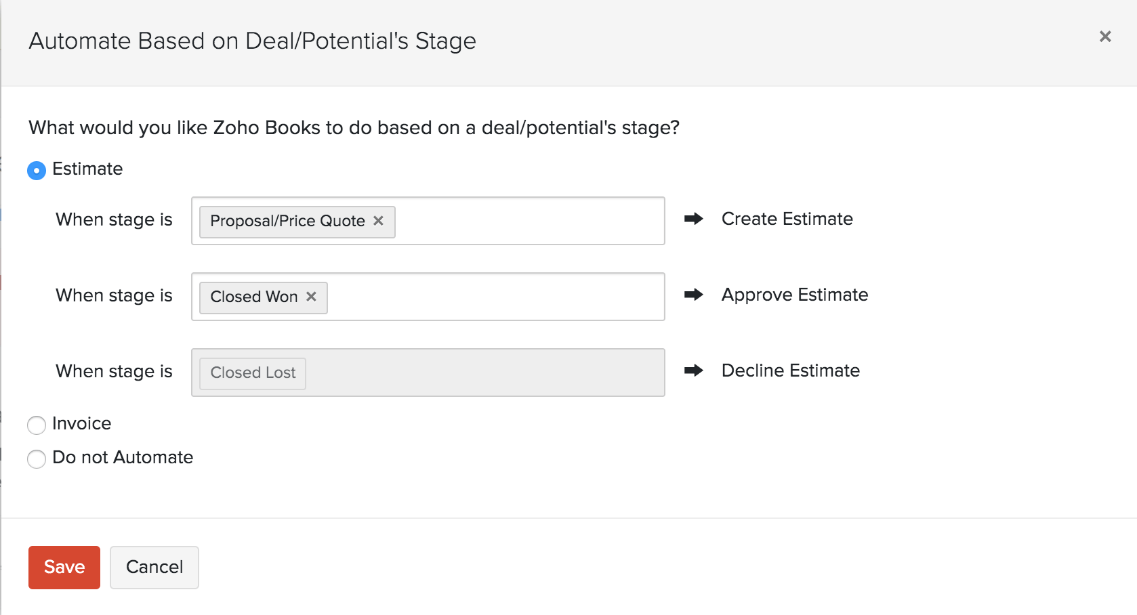Select the Invoice radio option

point(37,425)
